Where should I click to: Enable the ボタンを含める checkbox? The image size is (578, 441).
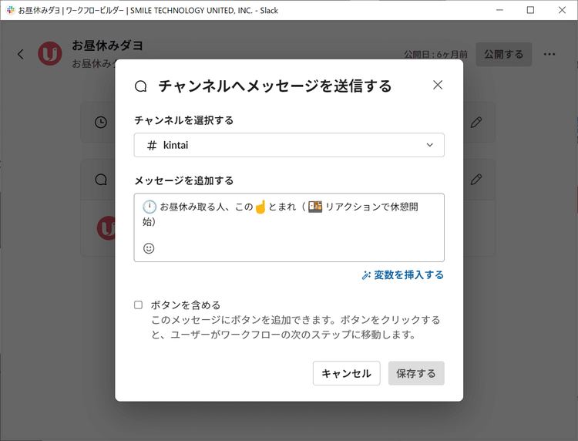[138, 305]
